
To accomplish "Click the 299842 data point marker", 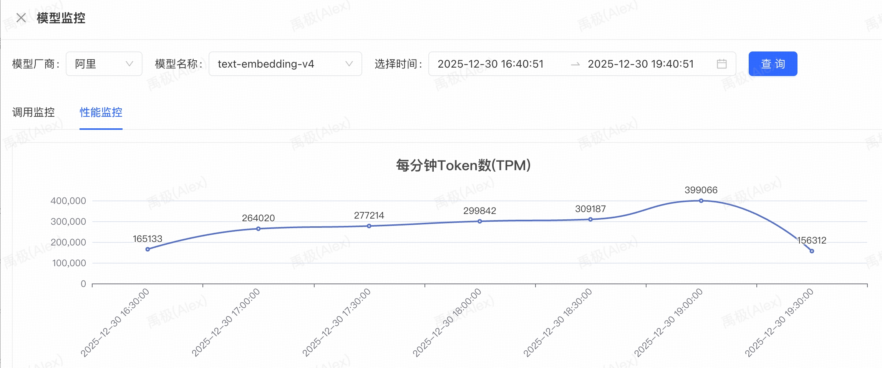I will pyautogui.click(x=479, y=221).
